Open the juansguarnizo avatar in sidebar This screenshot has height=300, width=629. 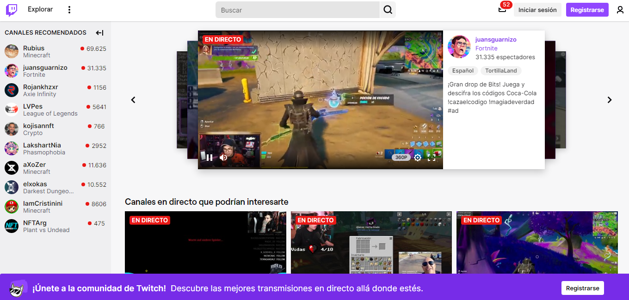(12, 71)
